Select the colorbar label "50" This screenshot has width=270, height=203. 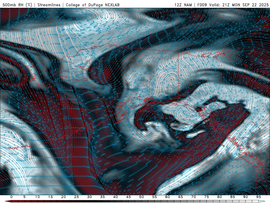pyautogui.click(x=141, y=197)
